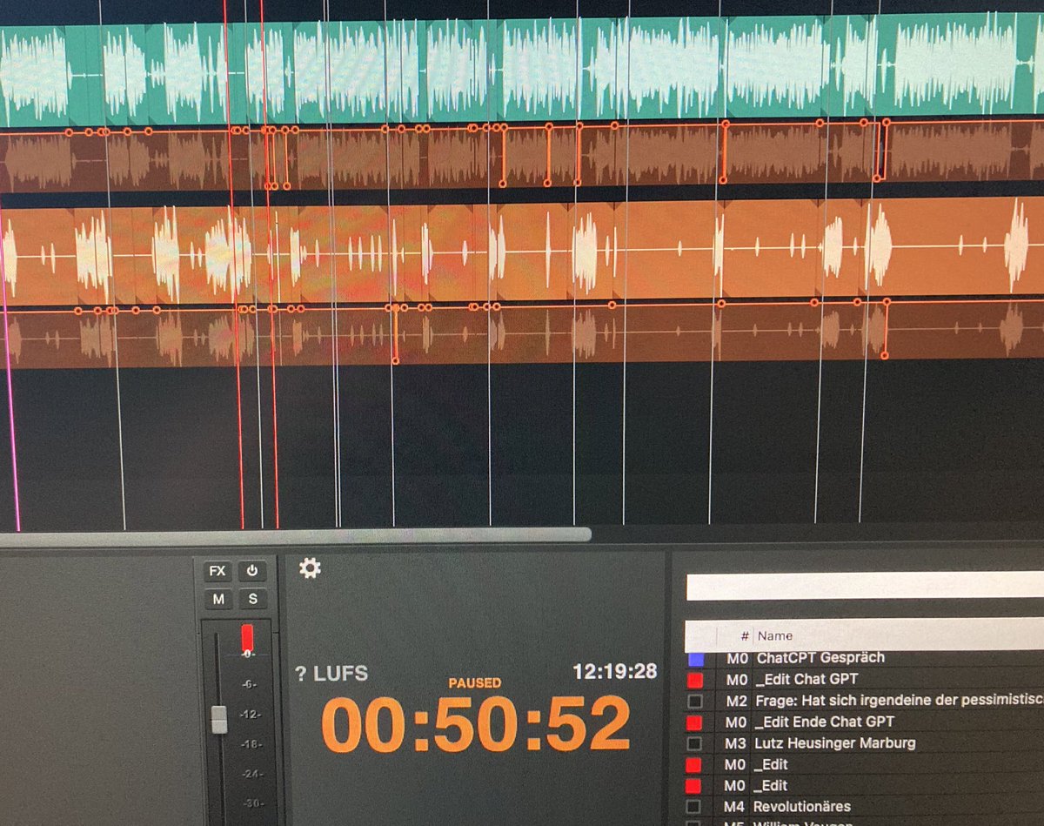Click the green track's audio waveform
Screen dimensions: 1044x826
tap(522, 71)
